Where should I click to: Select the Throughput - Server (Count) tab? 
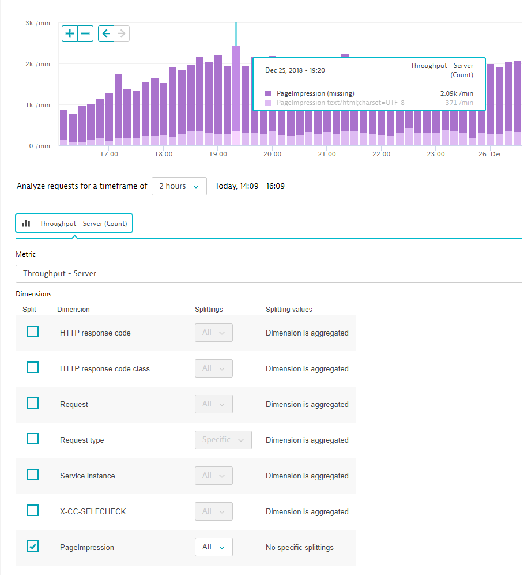(74, 223)
